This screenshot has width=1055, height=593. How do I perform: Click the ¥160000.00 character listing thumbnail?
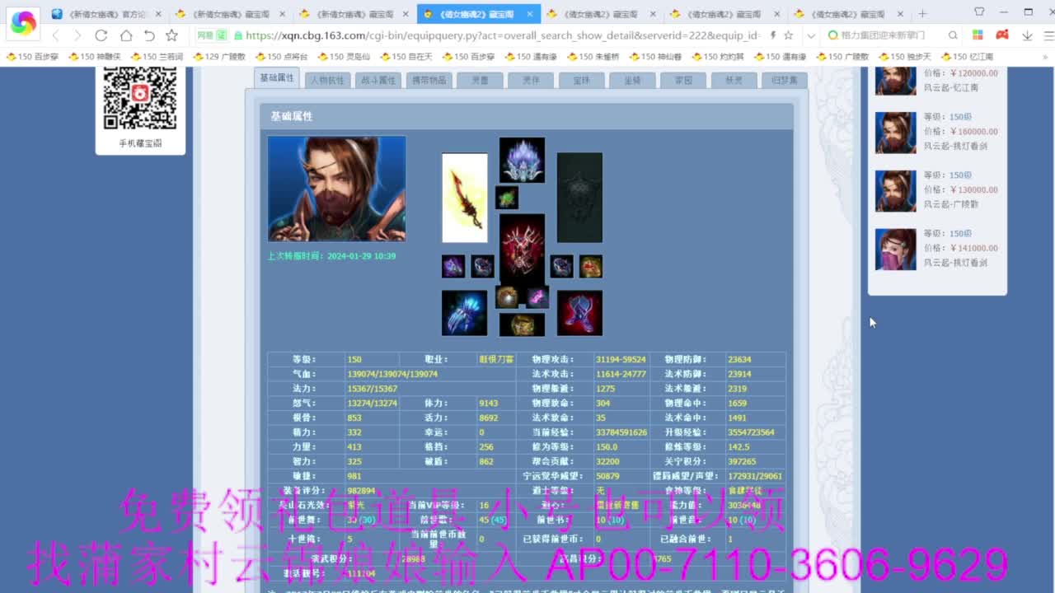click(x=895, y=133)
